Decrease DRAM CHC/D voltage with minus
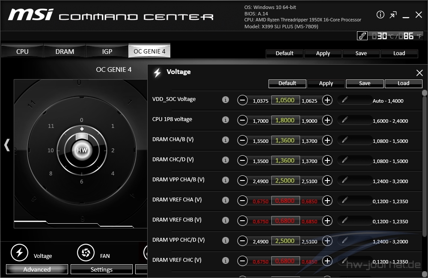 [x=242, y=160]
